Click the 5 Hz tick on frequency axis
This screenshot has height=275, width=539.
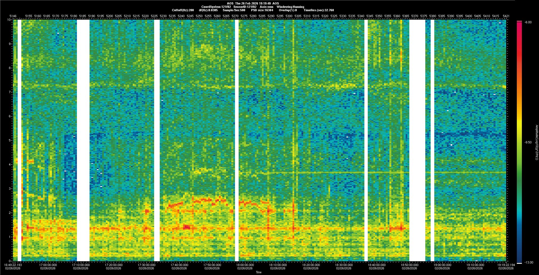pos(9,140)
